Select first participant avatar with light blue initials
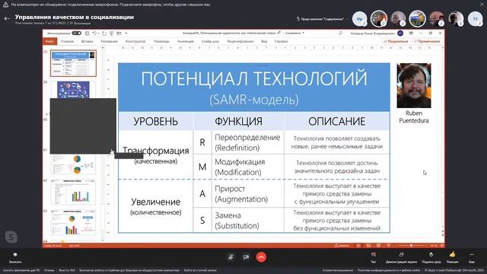 [359, 18]
